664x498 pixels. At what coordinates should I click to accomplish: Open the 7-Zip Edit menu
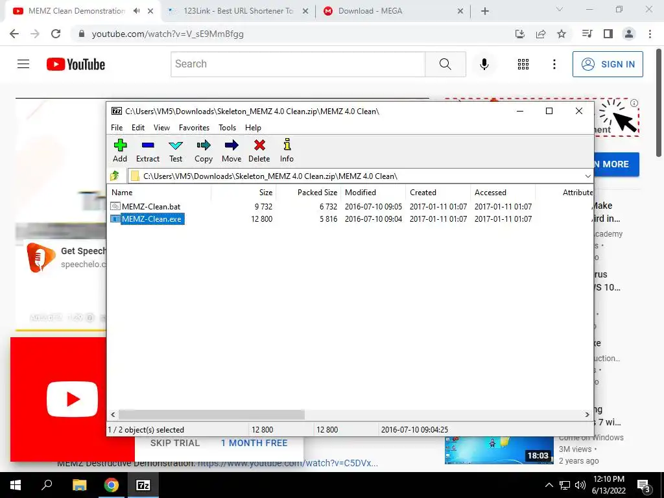[x=138, y=128]
